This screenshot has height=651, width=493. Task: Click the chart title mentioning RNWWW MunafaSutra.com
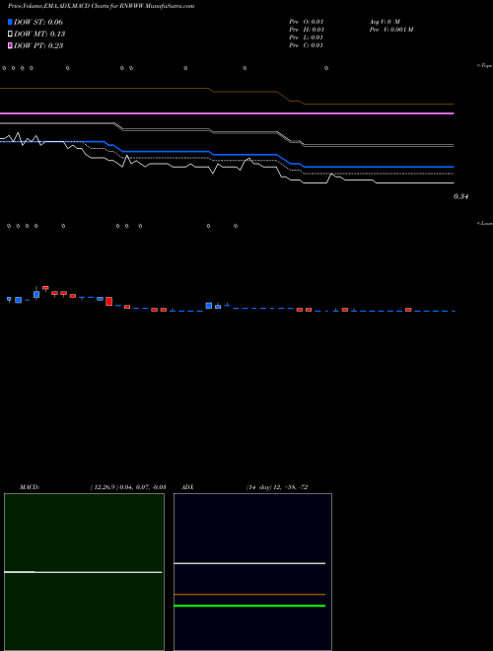101,6
